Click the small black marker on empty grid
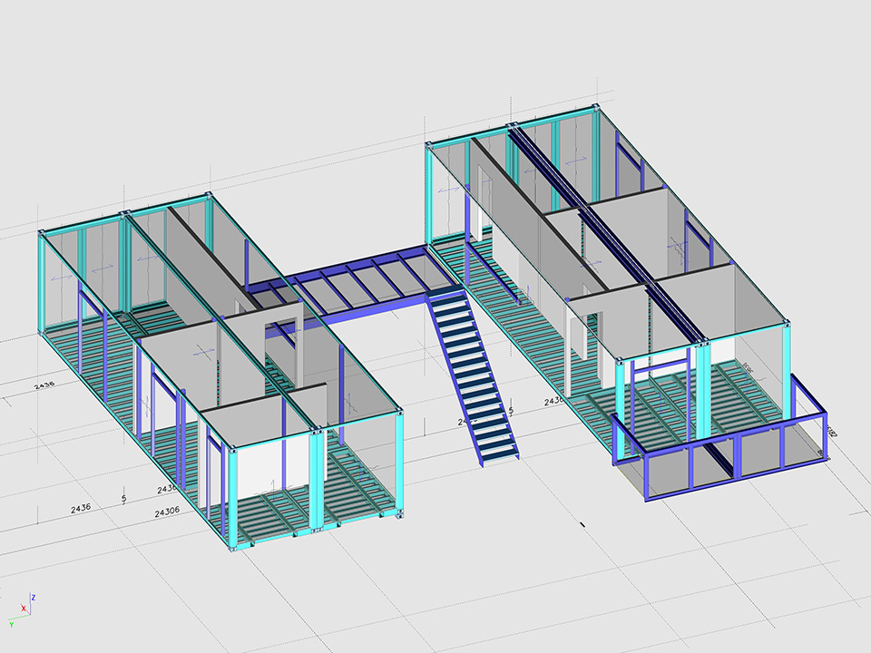 pos(582,523)
